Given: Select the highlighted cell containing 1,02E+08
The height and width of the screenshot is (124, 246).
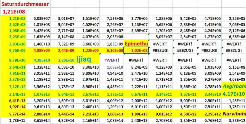Looking at the screenshot, I should pyautogui.click(x=136, y=50).
